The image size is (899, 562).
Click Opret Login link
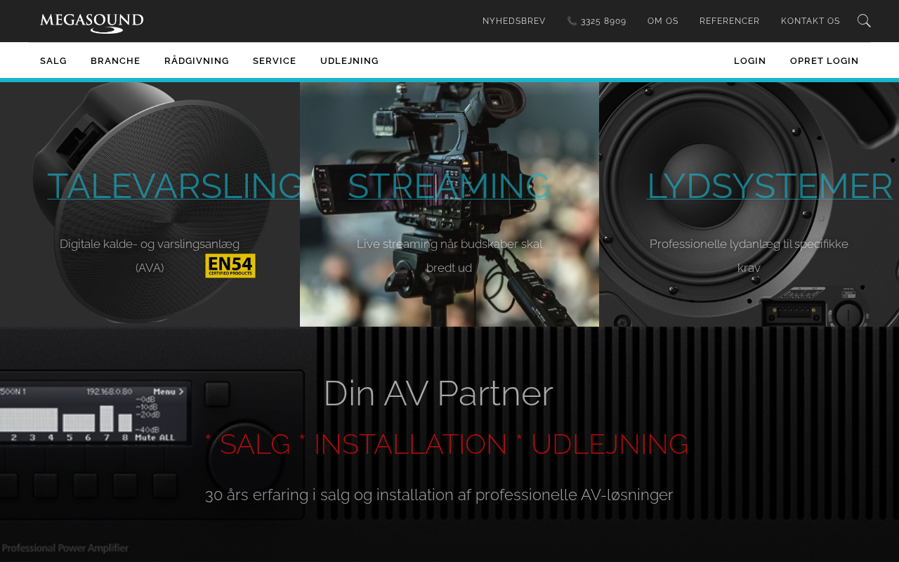(x=824, y=61)
